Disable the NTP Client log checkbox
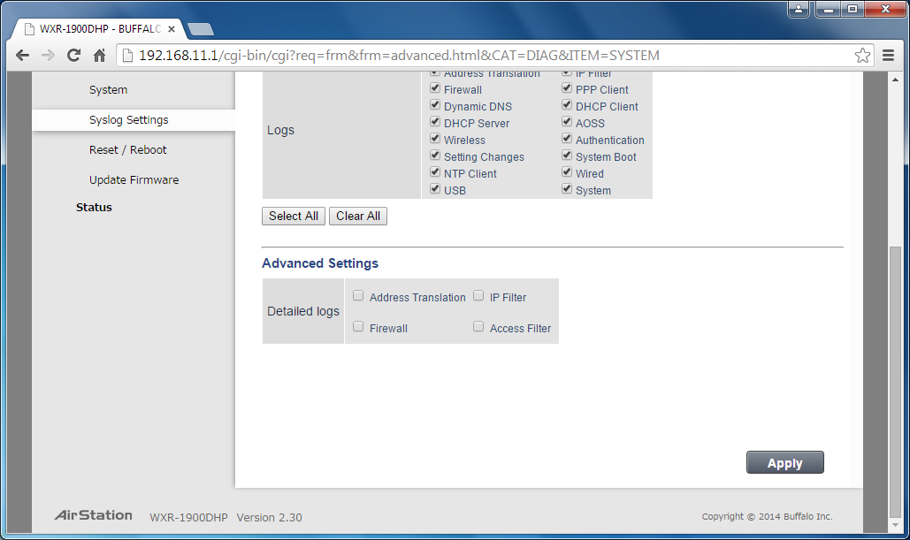Viewport: 910px width, 540px height. [435, 172]
